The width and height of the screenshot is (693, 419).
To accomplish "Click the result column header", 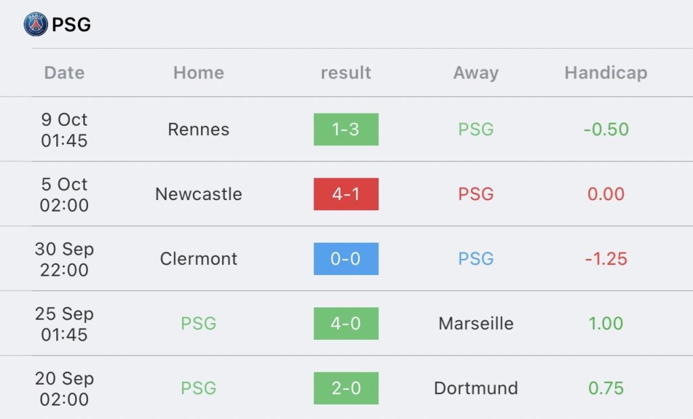I will (x=346, y=72).
